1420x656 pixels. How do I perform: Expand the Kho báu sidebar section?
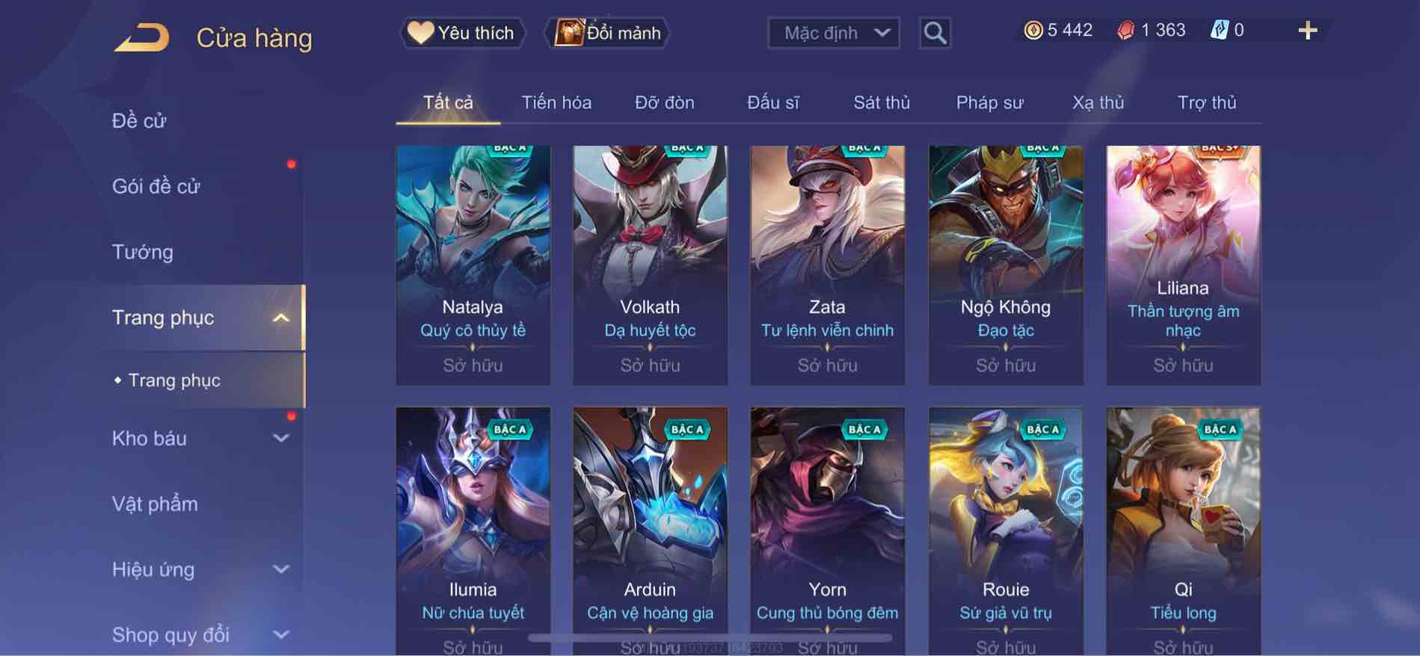point(280,439)
